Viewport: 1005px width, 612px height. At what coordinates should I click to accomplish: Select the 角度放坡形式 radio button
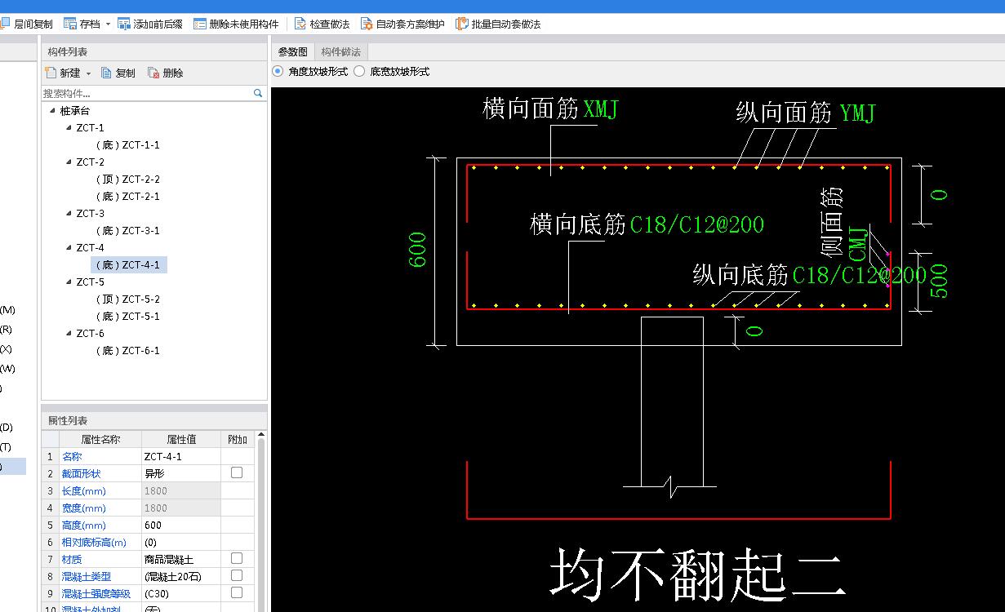278,71
